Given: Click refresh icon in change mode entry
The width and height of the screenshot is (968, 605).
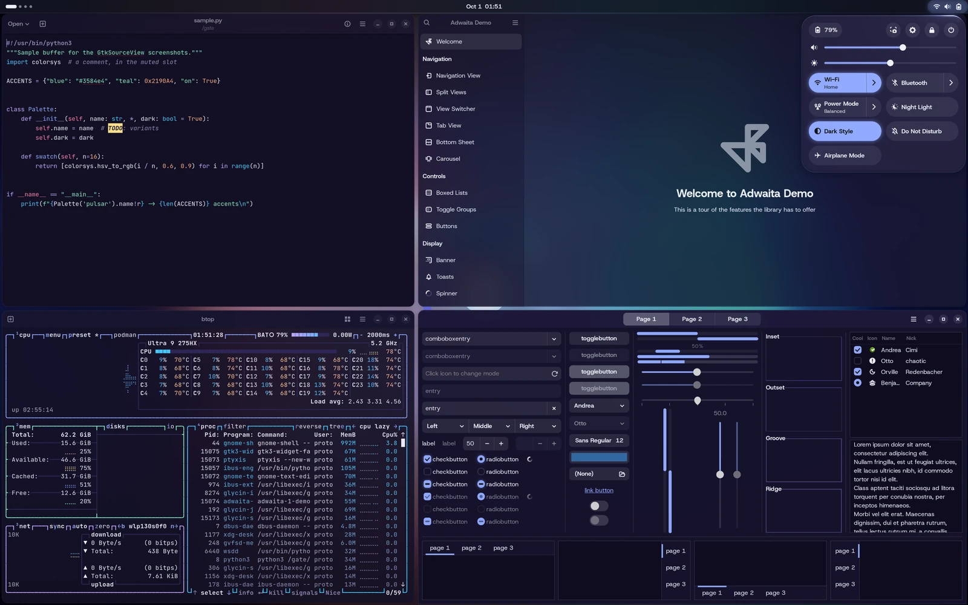Looking at the screenshot, I should 554,373.
